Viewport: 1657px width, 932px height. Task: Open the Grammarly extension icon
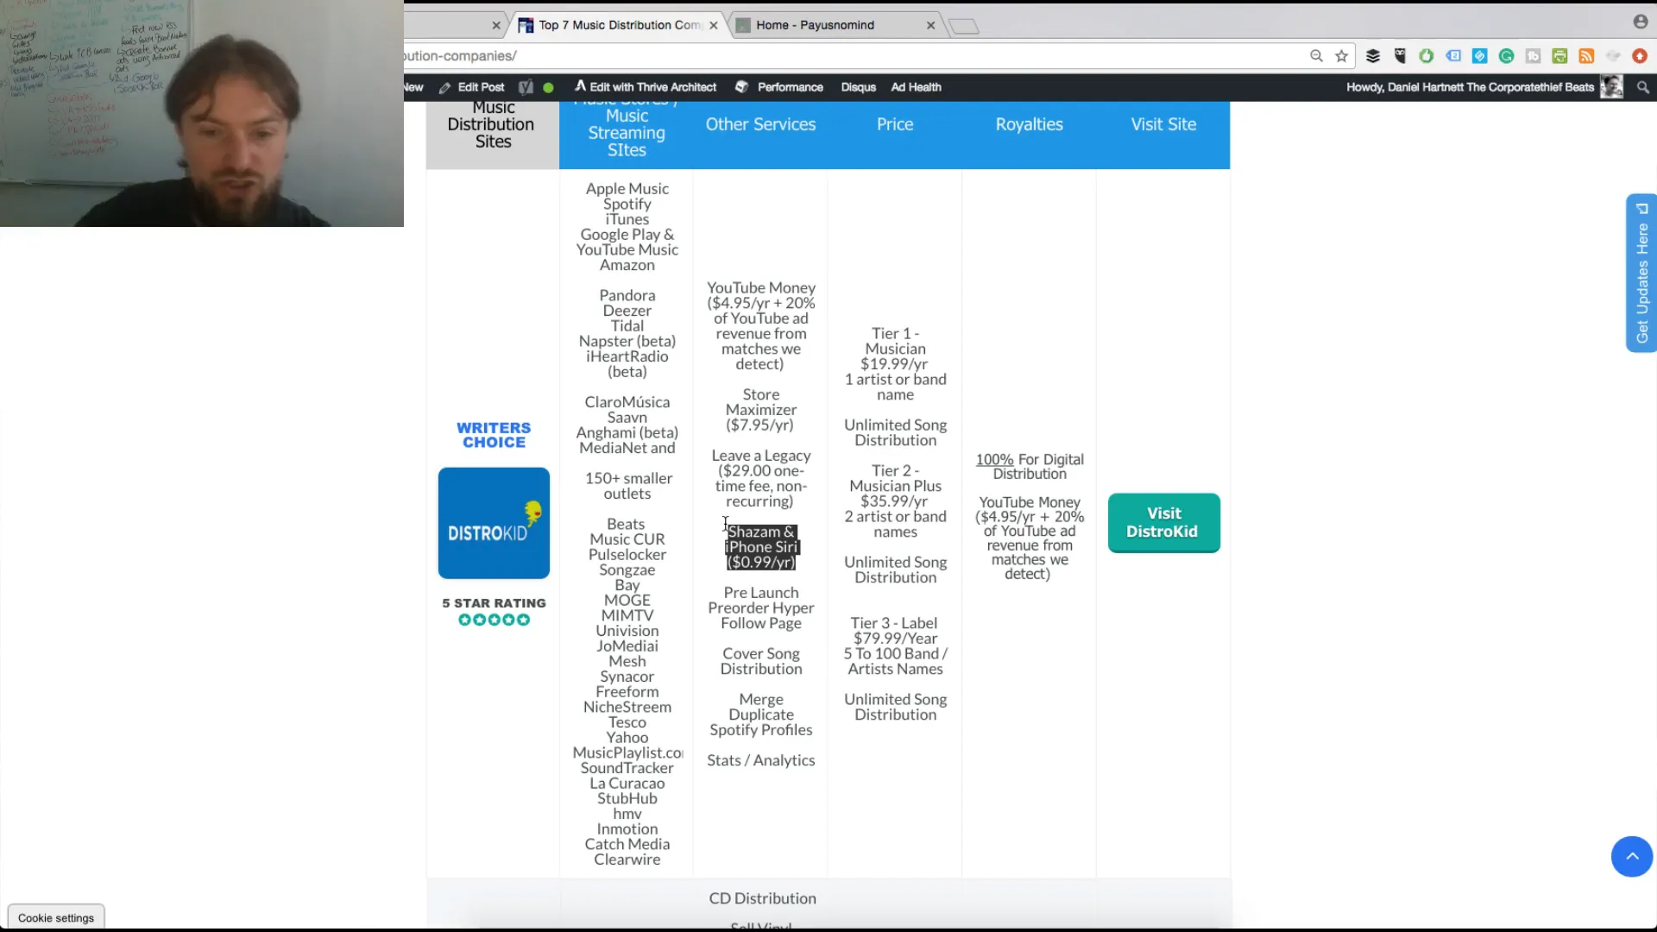pyautogui.click(x=1507, y=56)
